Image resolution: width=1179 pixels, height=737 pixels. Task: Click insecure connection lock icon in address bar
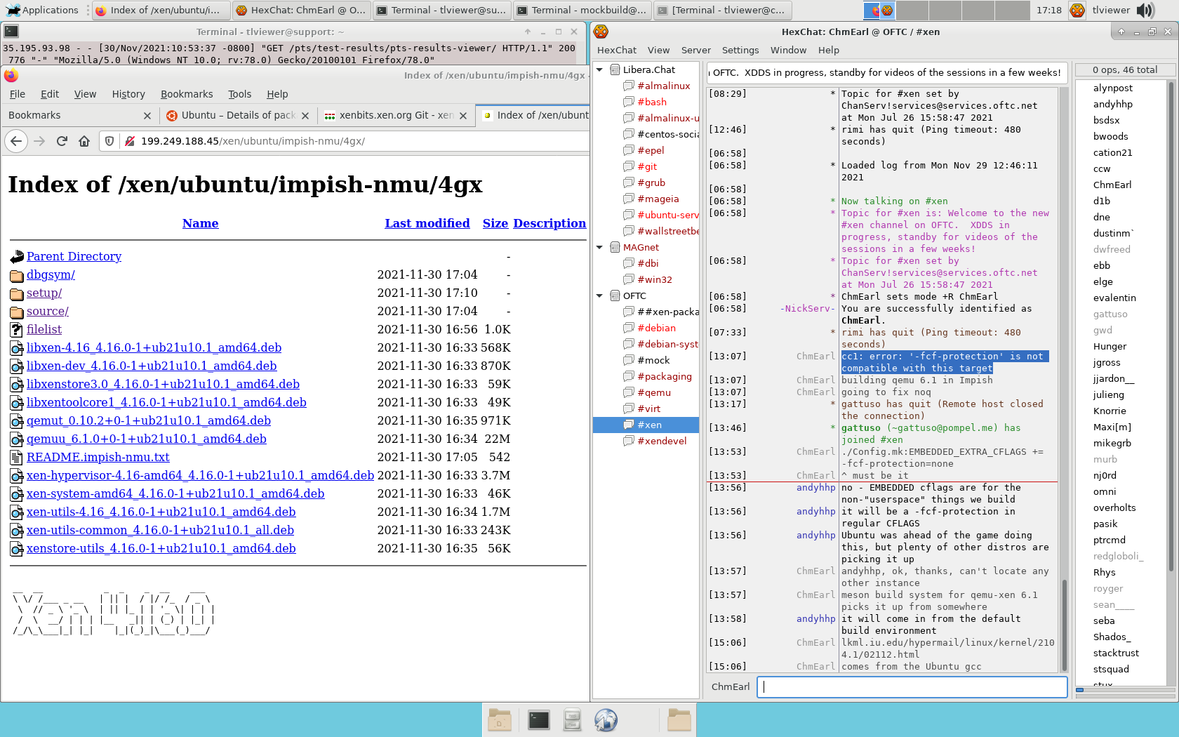[x=129, y=141]
